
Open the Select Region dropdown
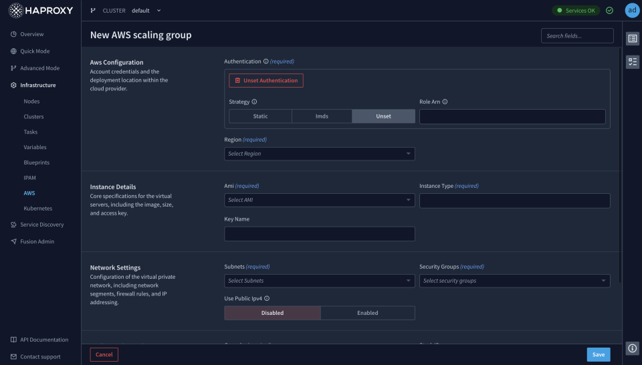320,154
